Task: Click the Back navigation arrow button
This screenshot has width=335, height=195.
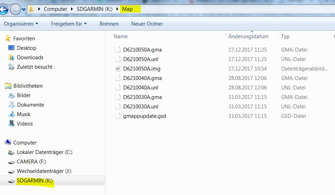Action: pyautogui.click(x=4, y=9)
